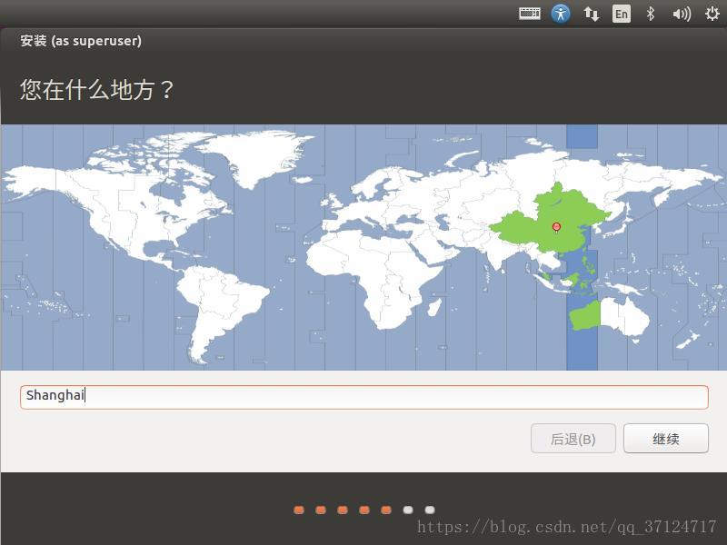Click the 后退(B) back button

pyautogui.click(x=573, y=439)
